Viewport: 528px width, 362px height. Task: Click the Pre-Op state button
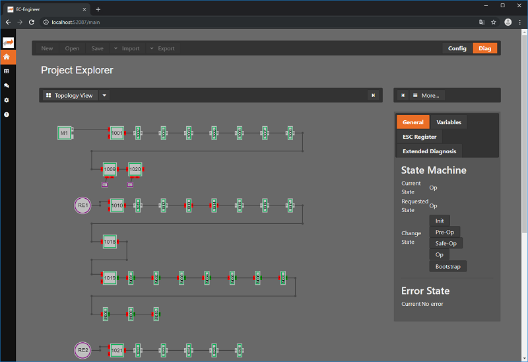444,233
